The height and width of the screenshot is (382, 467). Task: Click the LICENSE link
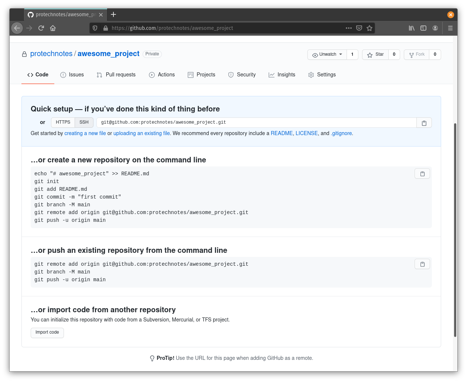click(307, 134)
